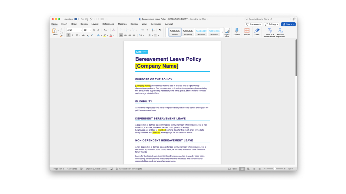Click Create PDF and share link

(x=270, y=33)
